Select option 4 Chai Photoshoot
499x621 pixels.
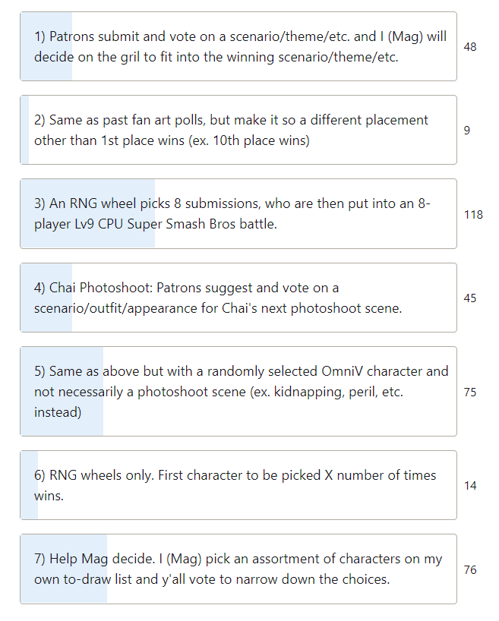[x=238, y=298]
